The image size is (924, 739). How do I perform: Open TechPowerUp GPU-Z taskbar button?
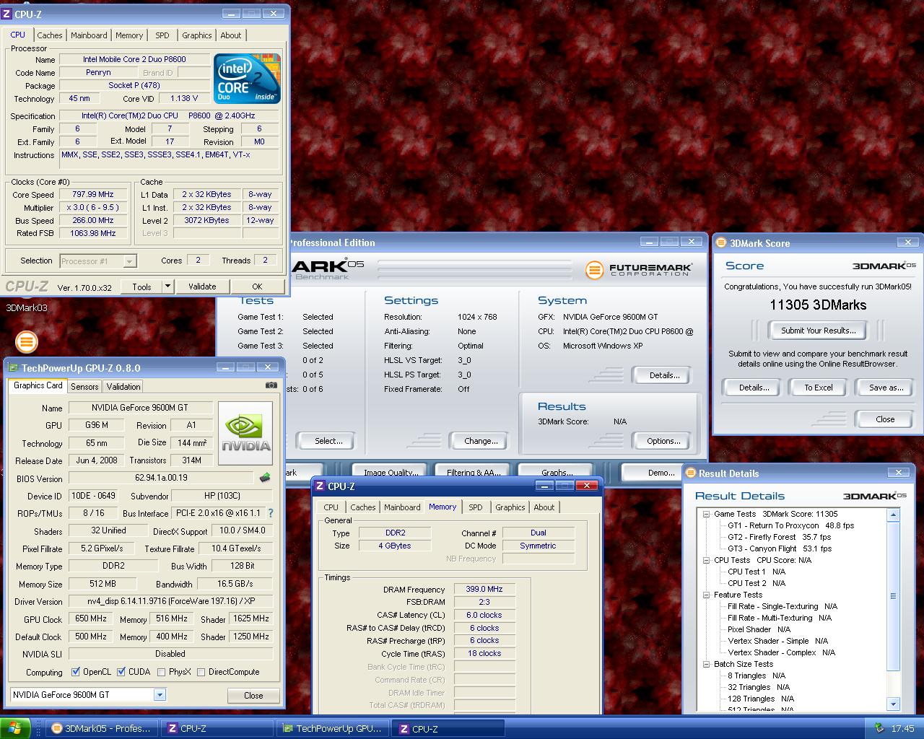(x=333, y=728)
